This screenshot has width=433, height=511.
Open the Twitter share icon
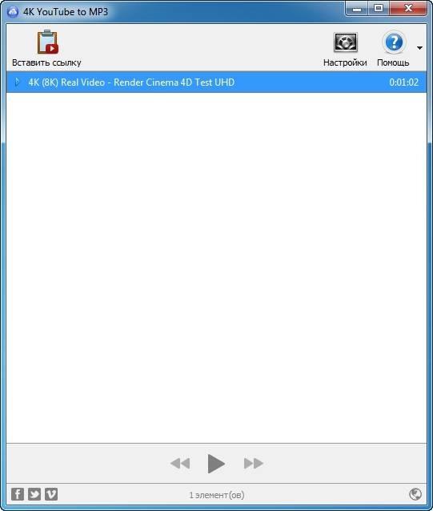point(34,494)
